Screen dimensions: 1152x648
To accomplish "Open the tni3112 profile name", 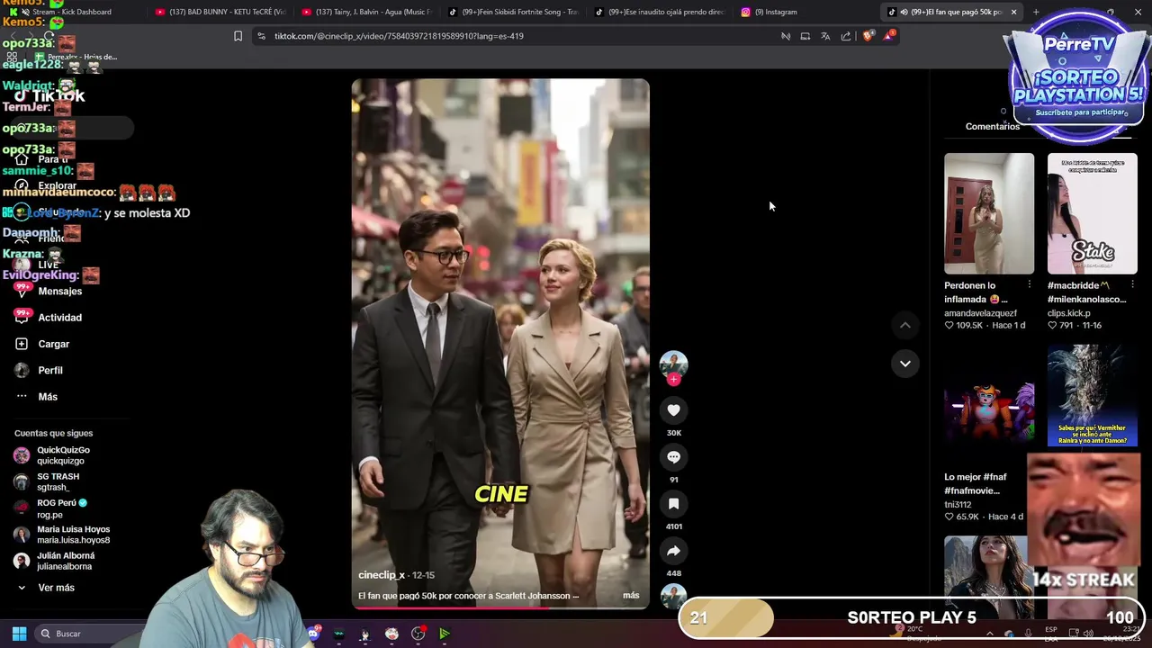I will pyautogui.click(x=958, y=505).
